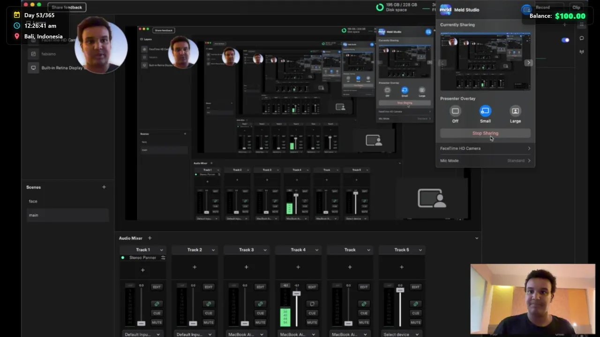This screenshot has height=337, width=600.
Task: Toggle the loop icon on Track 4
Action: point(312,304)
